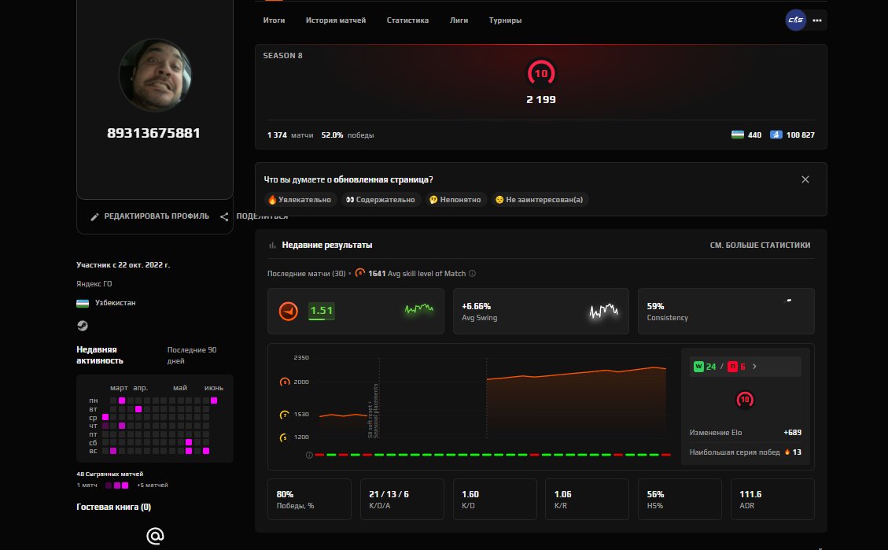Click the Изменение Elo +689 value

792,432
